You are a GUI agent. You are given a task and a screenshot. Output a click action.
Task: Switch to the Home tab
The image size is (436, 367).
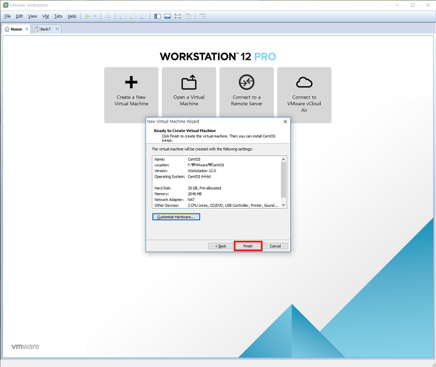tap(16, 29)
